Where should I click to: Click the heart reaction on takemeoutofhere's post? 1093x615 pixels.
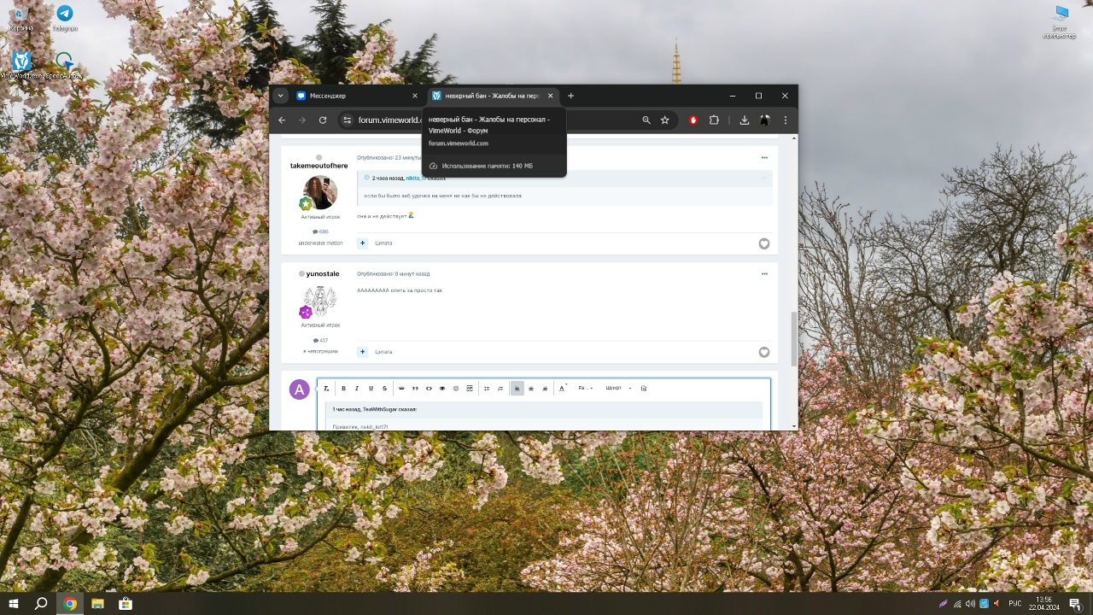coord(763,243)
